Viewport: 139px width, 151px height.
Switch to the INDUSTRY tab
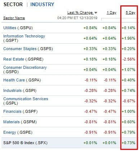click(42, 4)
